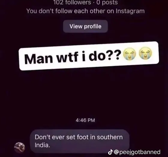This screenshot has width=168, height=157.
Task: Select the @peejgotbanned watermark username
Action: (x=137, y=152)
